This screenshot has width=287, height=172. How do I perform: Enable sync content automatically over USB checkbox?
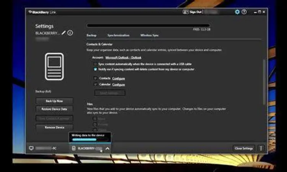tap(95, 64)
